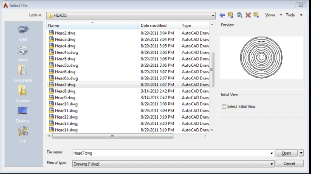The width and height of the screenshot is (311, 174).
Task: Click the file icon next to Head2.dwg
Action: click(52, 33)
